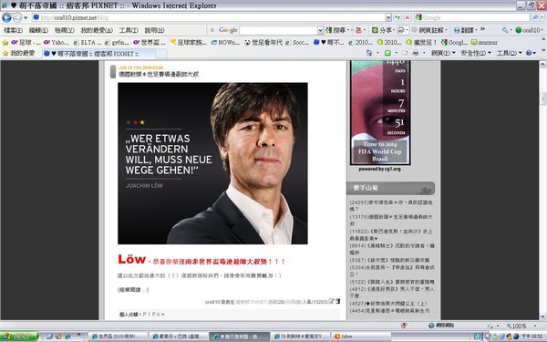Click the Google Toolbar 翻譯 button
The image size is (547, 342).
(464, 30)
